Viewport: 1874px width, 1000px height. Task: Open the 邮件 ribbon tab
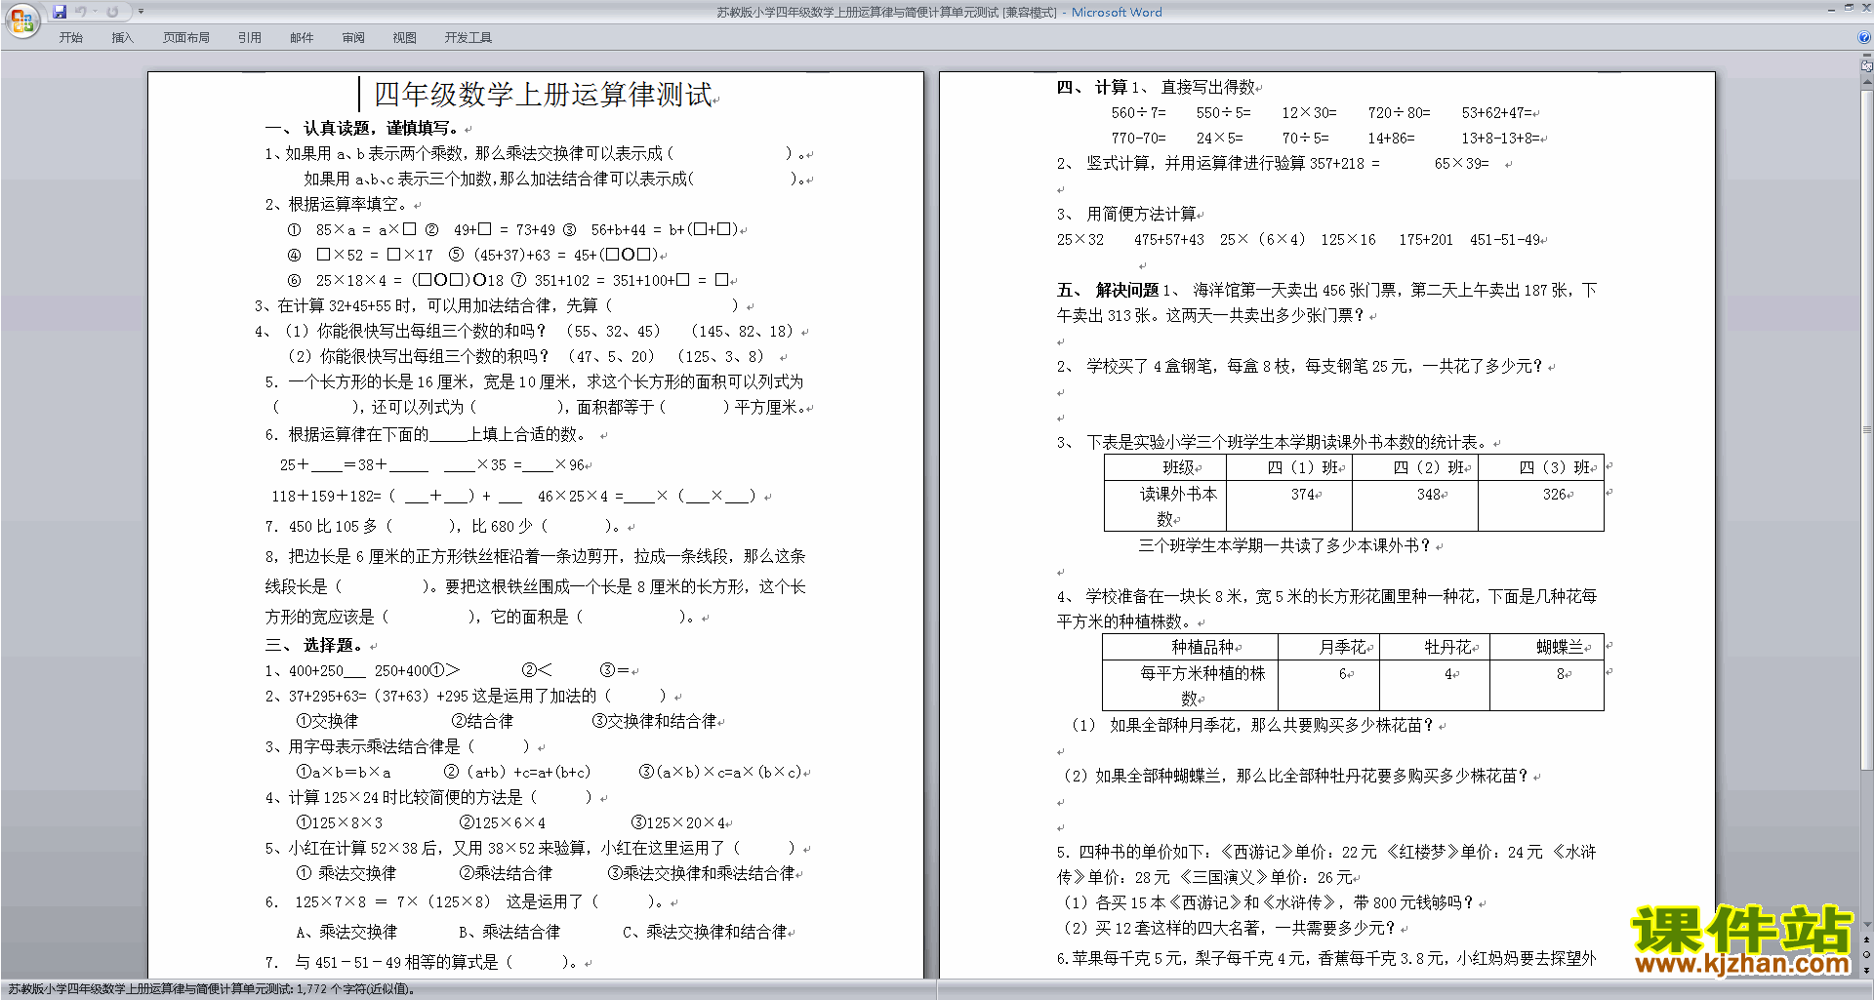[x=302, y=38]
